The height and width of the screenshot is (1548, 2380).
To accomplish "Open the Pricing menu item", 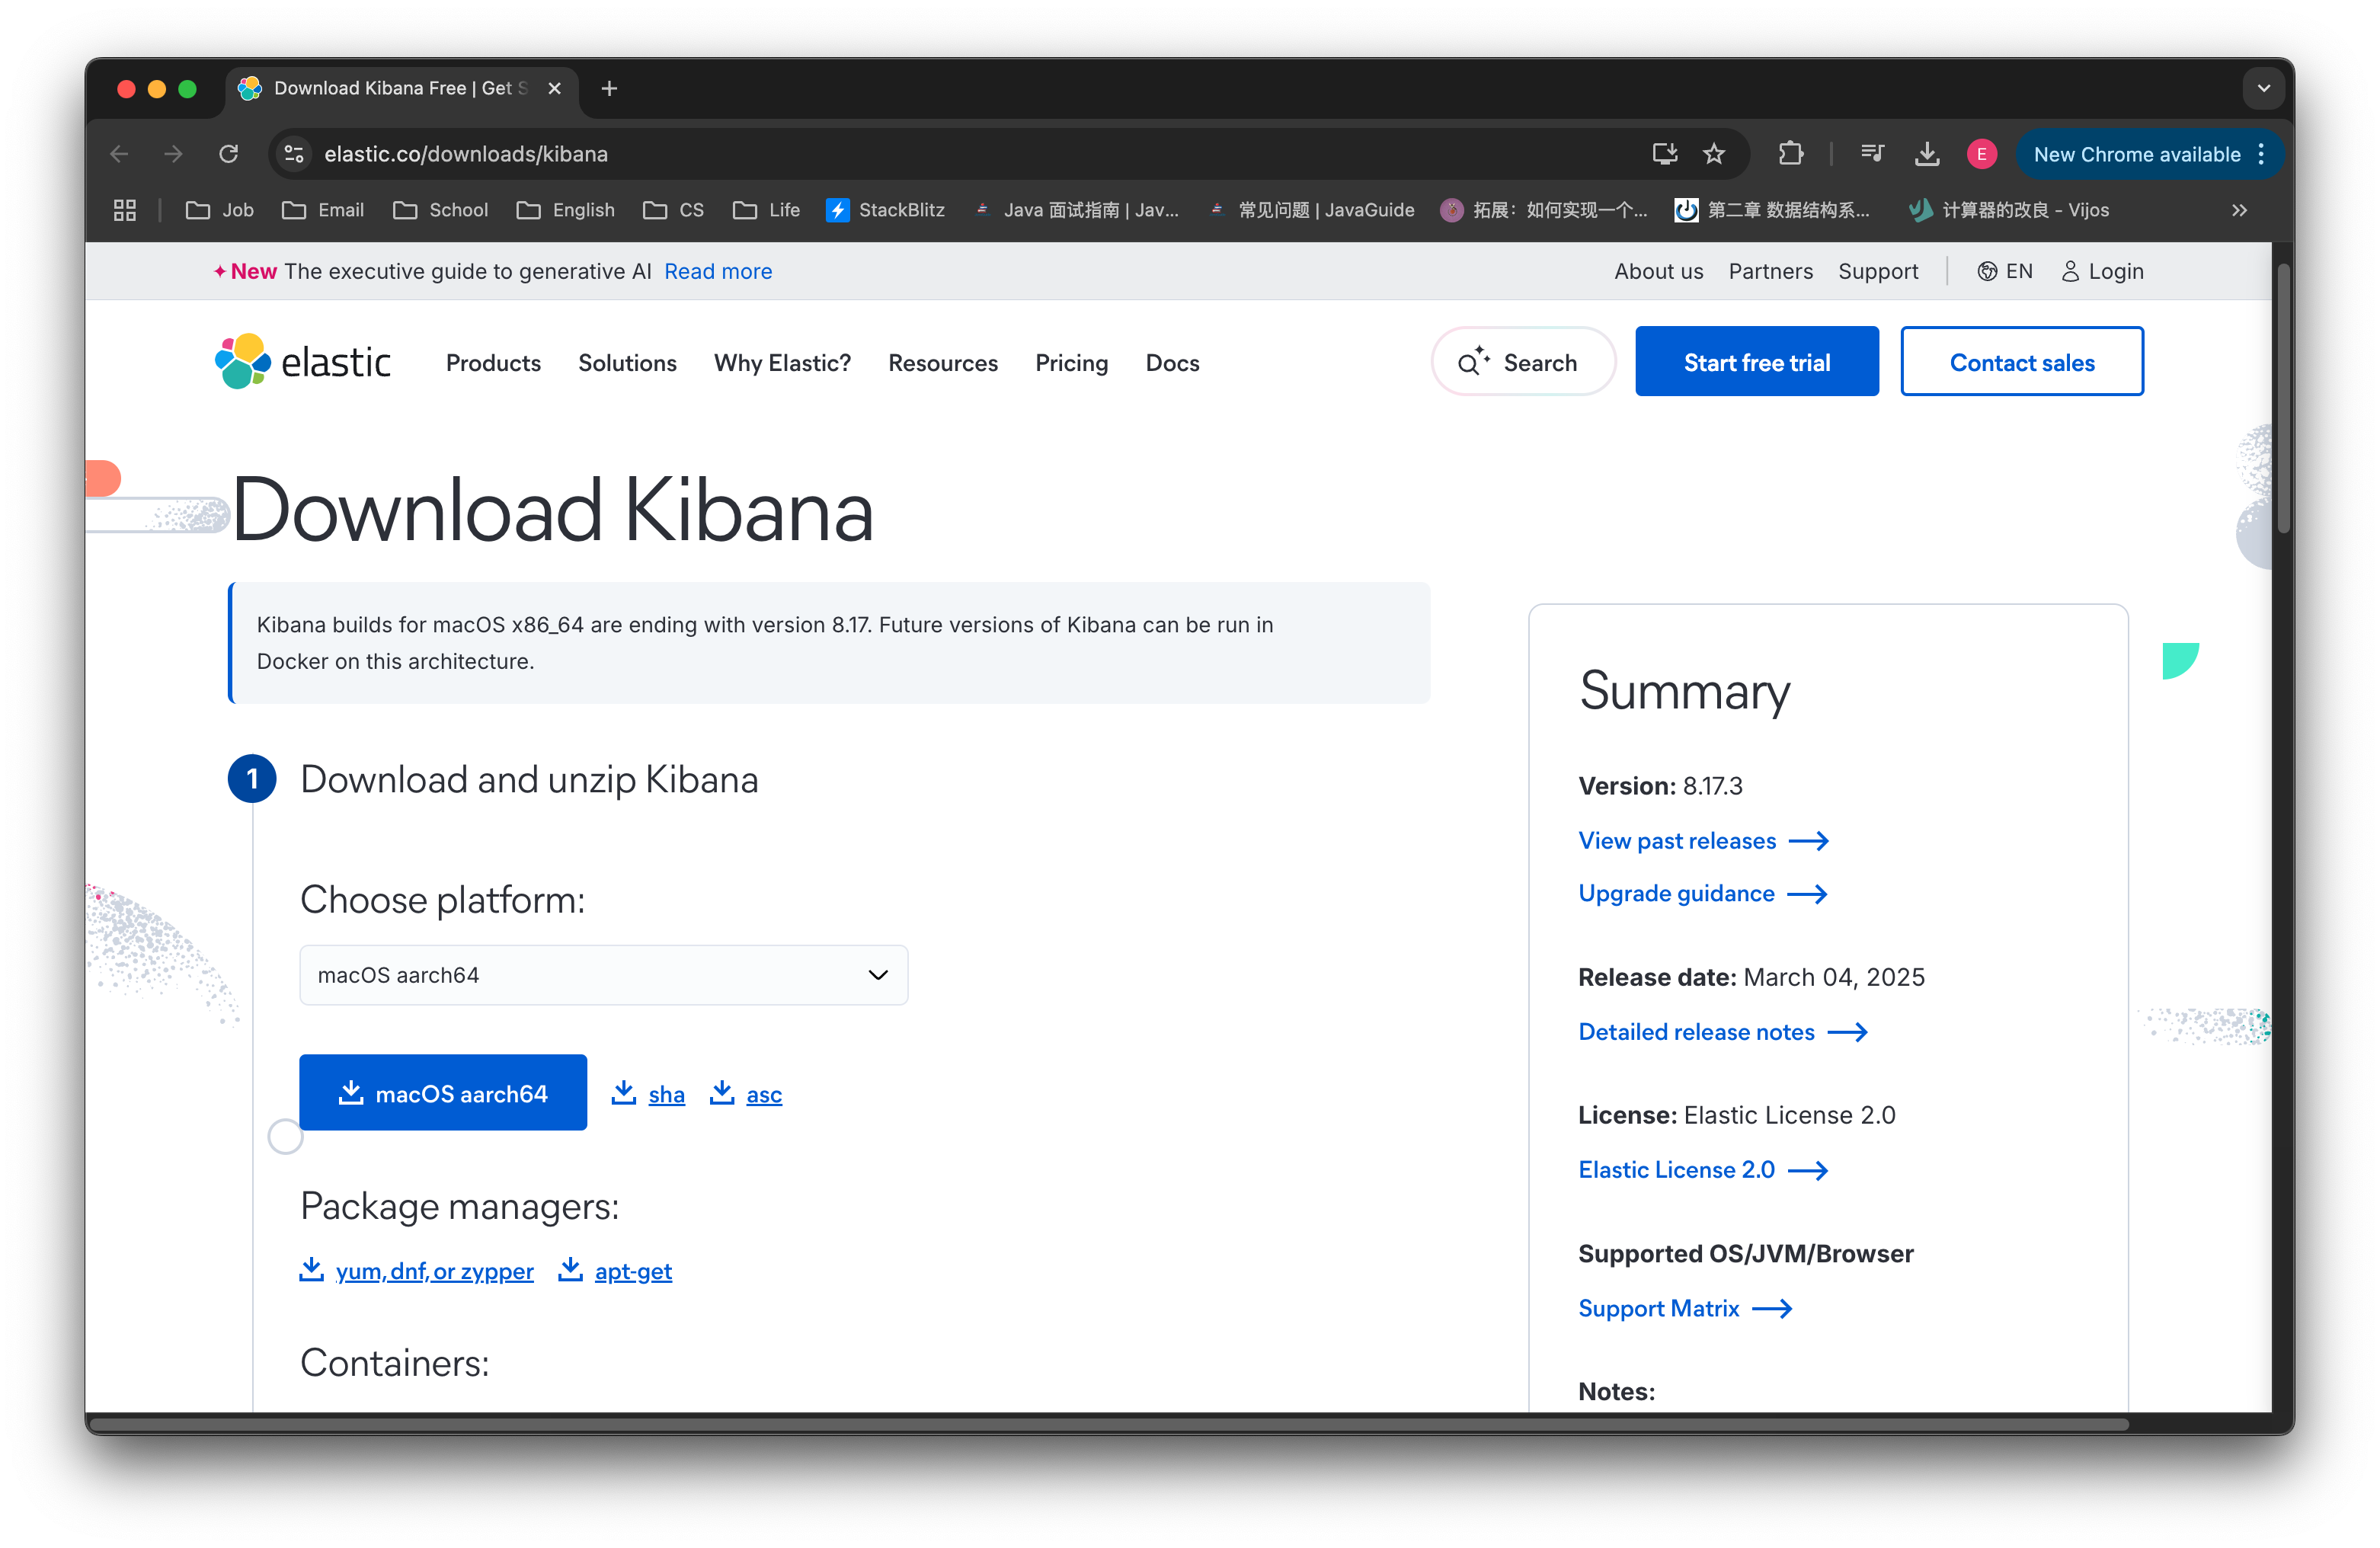I will point(1071,363).
